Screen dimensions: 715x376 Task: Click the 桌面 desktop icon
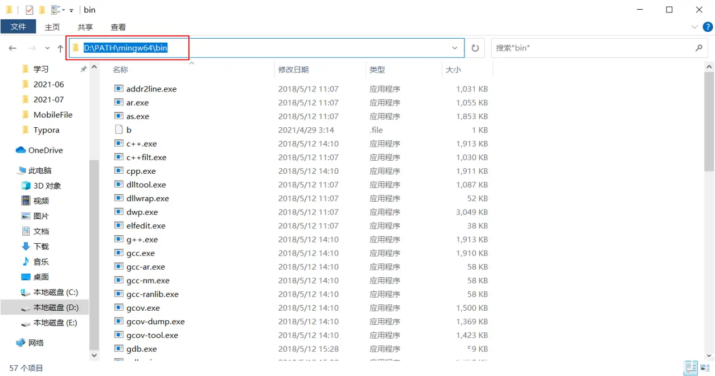pyautogui.click(x=26, y=277)
